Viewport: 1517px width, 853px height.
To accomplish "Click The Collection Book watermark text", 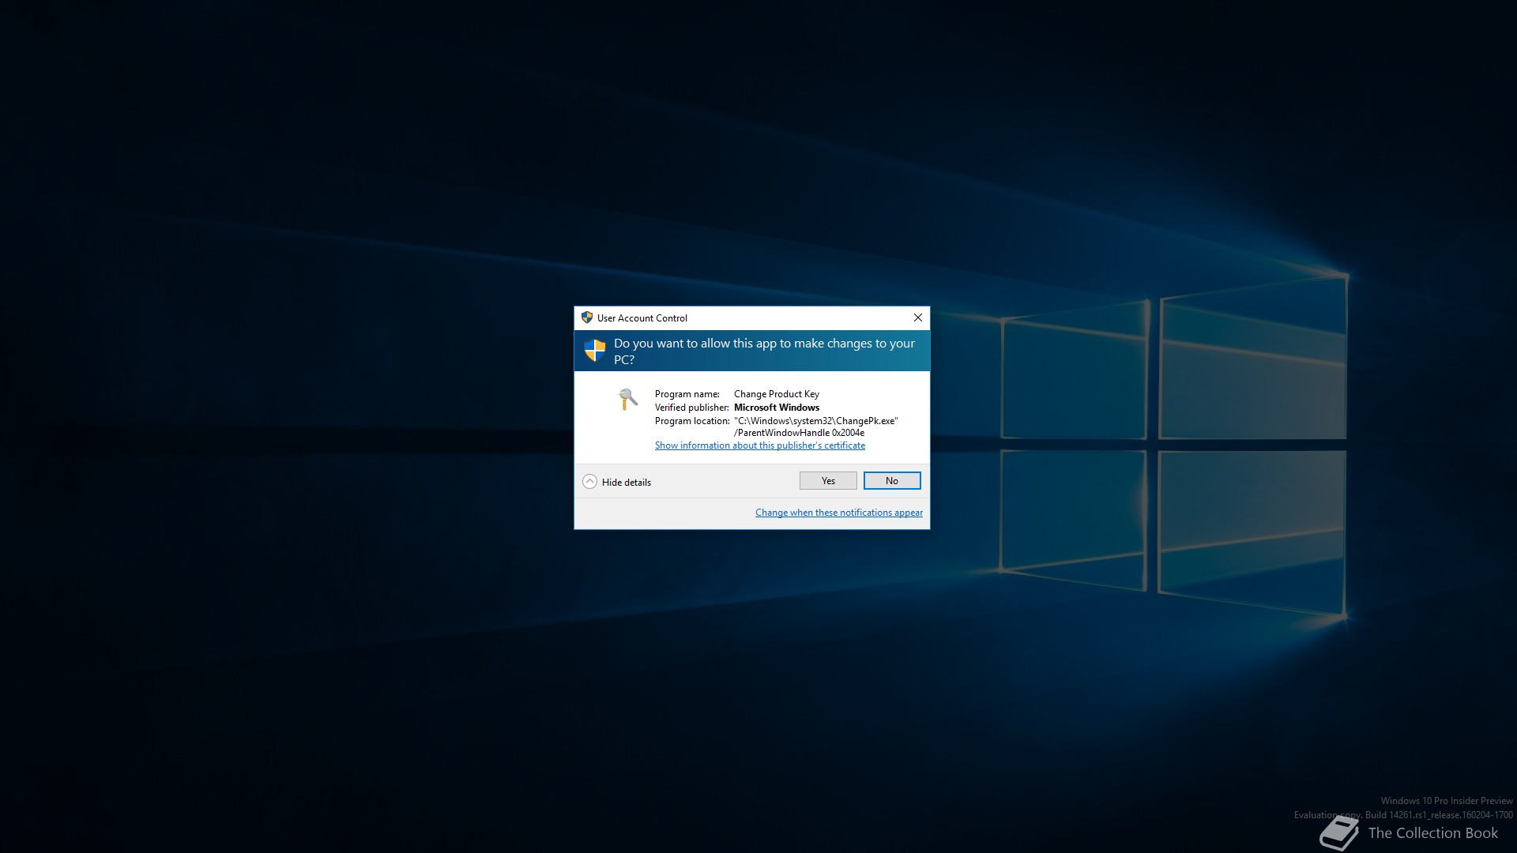I will (x=1432, y=833).
